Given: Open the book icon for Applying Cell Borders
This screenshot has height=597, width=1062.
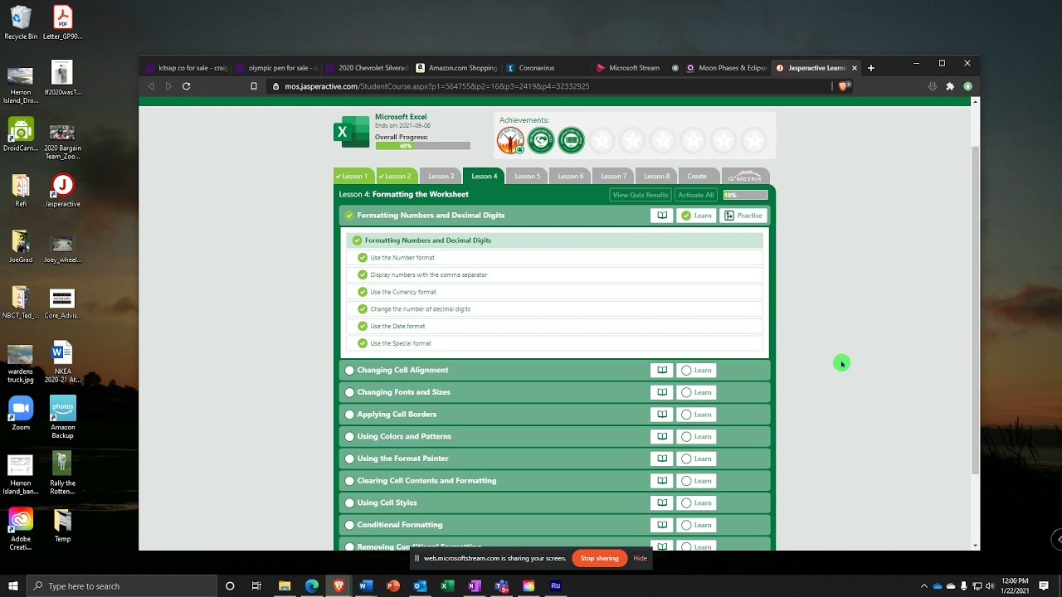Looking at the screenshot, I should tap(662, 415).
